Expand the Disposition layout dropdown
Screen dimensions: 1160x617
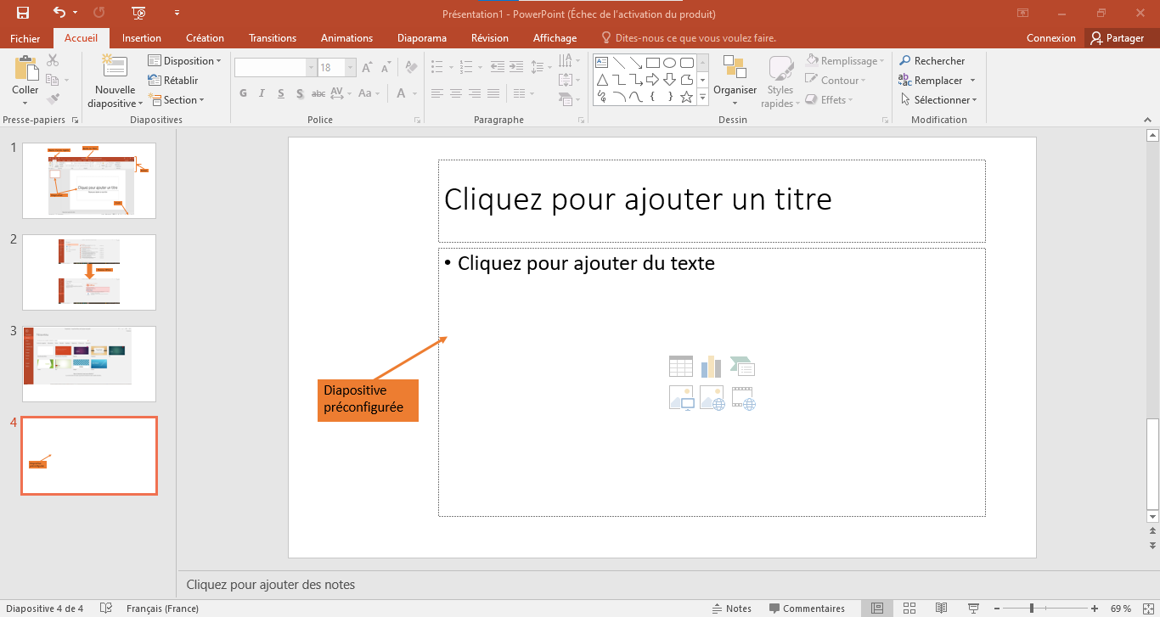pyautogui.click(x=184, y=61)
